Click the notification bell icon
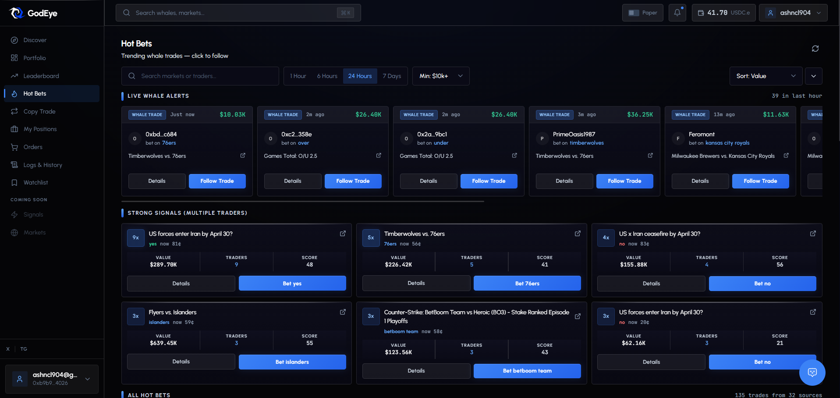This screenshot has height=398, width=840. (677, 13)
